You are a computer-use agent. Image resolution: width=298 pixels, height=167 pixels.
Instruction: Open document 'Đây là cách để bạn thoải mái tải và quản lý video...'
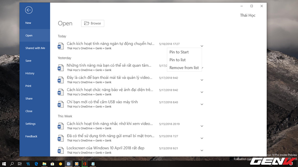[x=109, y=77]
